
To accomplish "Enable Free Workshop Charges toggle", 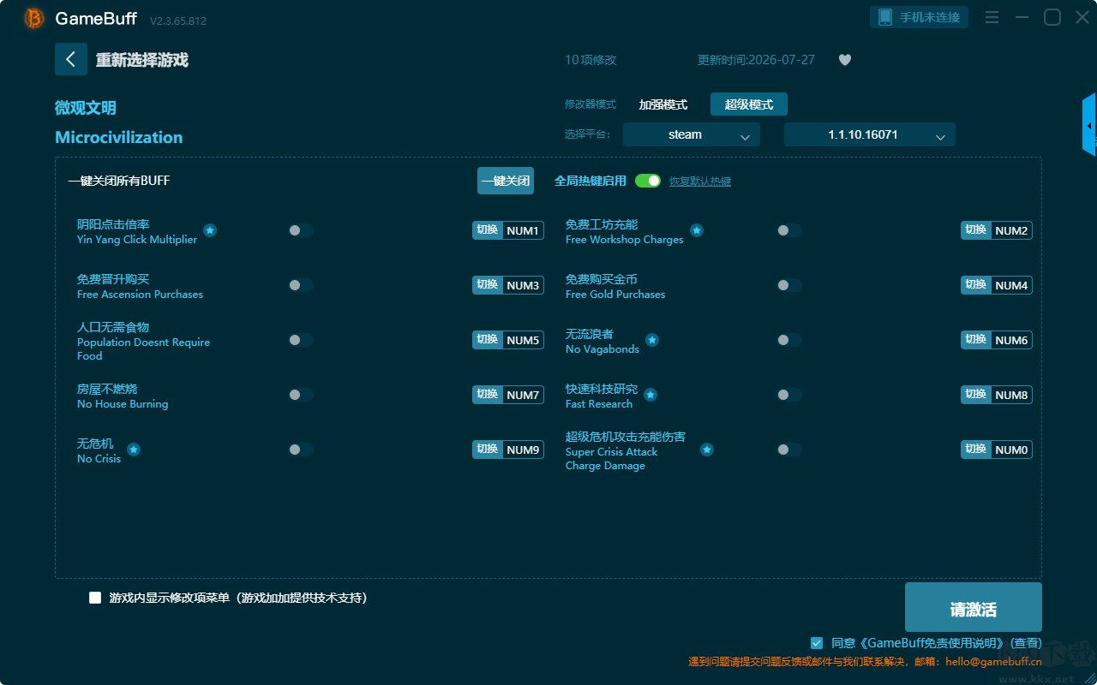I will pos(789,230).
